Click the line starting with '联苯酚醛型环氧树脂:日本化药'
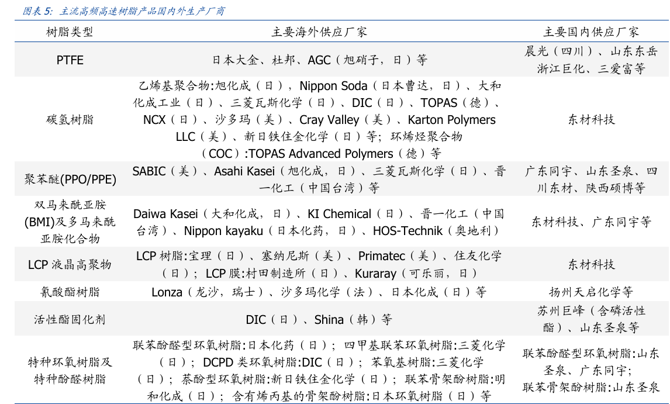This screenshot has height=404, width=670. pos(319,345)
